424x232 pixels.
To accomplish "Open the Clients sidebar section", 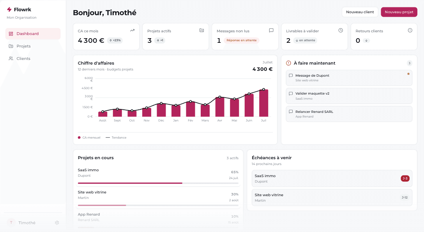I will pos(33,59).
